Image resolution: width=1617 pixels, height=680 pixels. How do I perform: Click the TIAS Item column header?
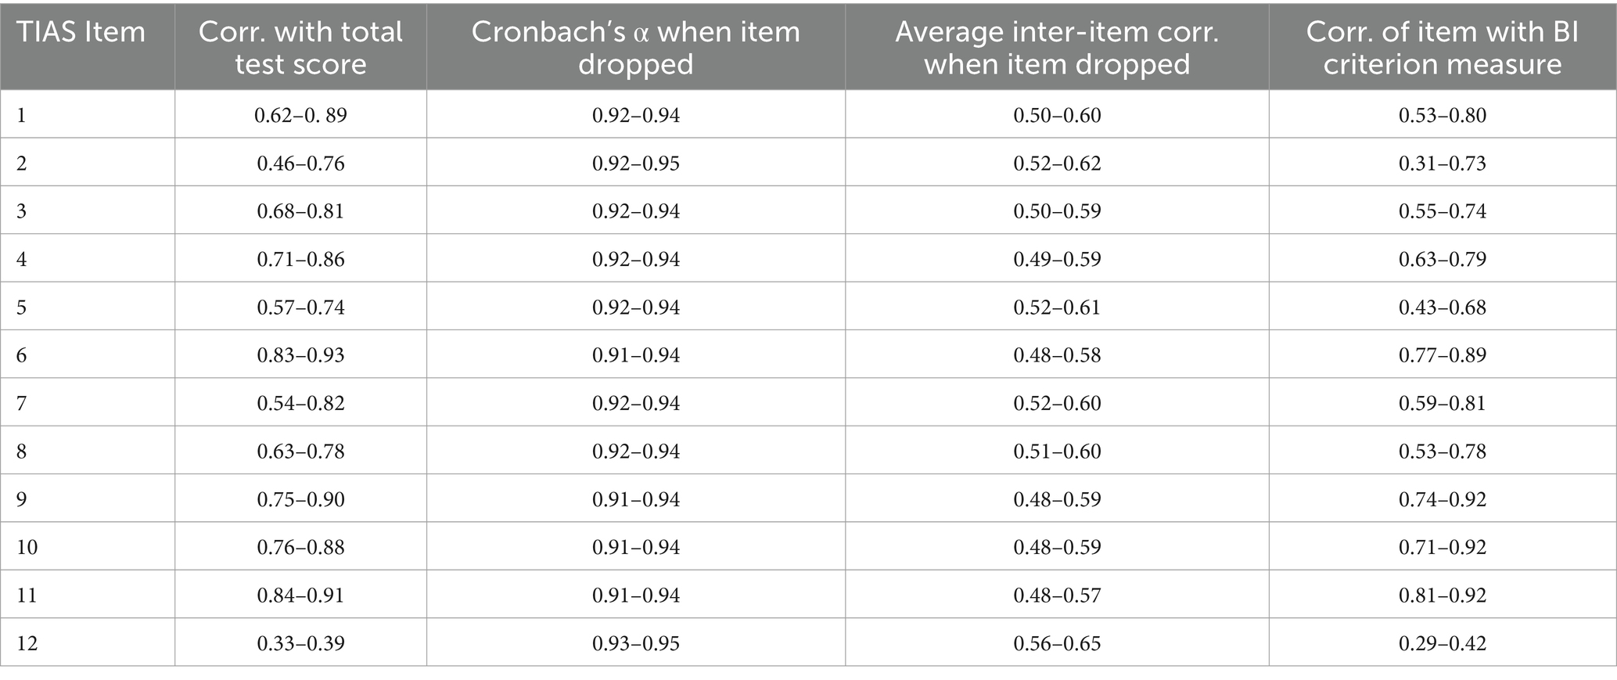(81, 32)
